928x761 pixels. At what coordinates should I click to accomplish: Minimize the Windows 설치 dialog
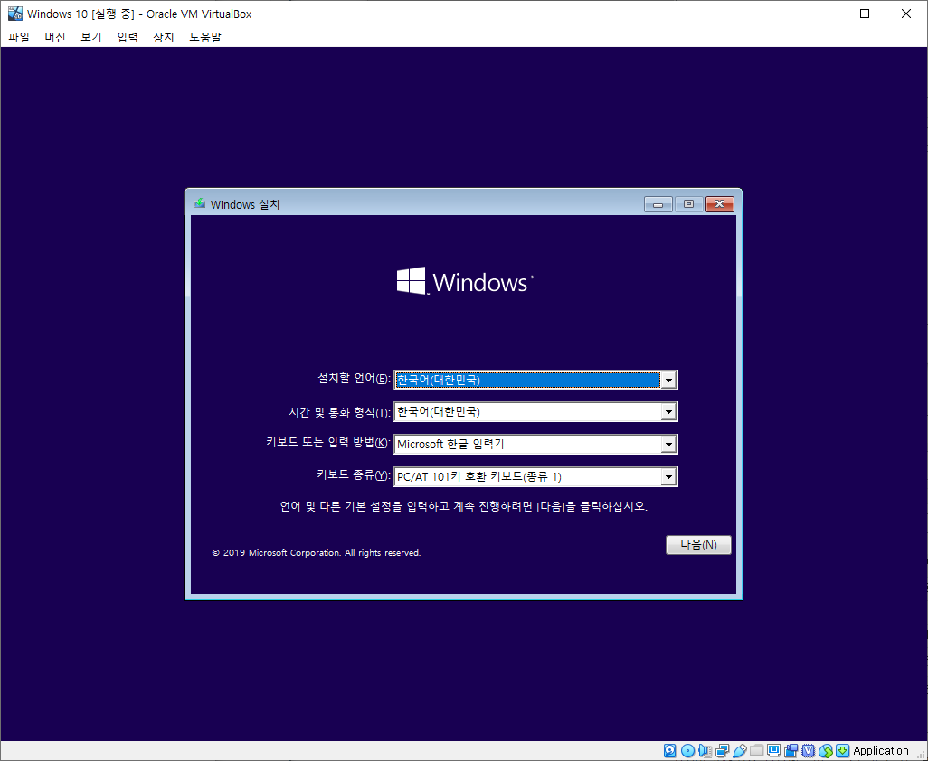pyautogui.click(x=658, y=204)
